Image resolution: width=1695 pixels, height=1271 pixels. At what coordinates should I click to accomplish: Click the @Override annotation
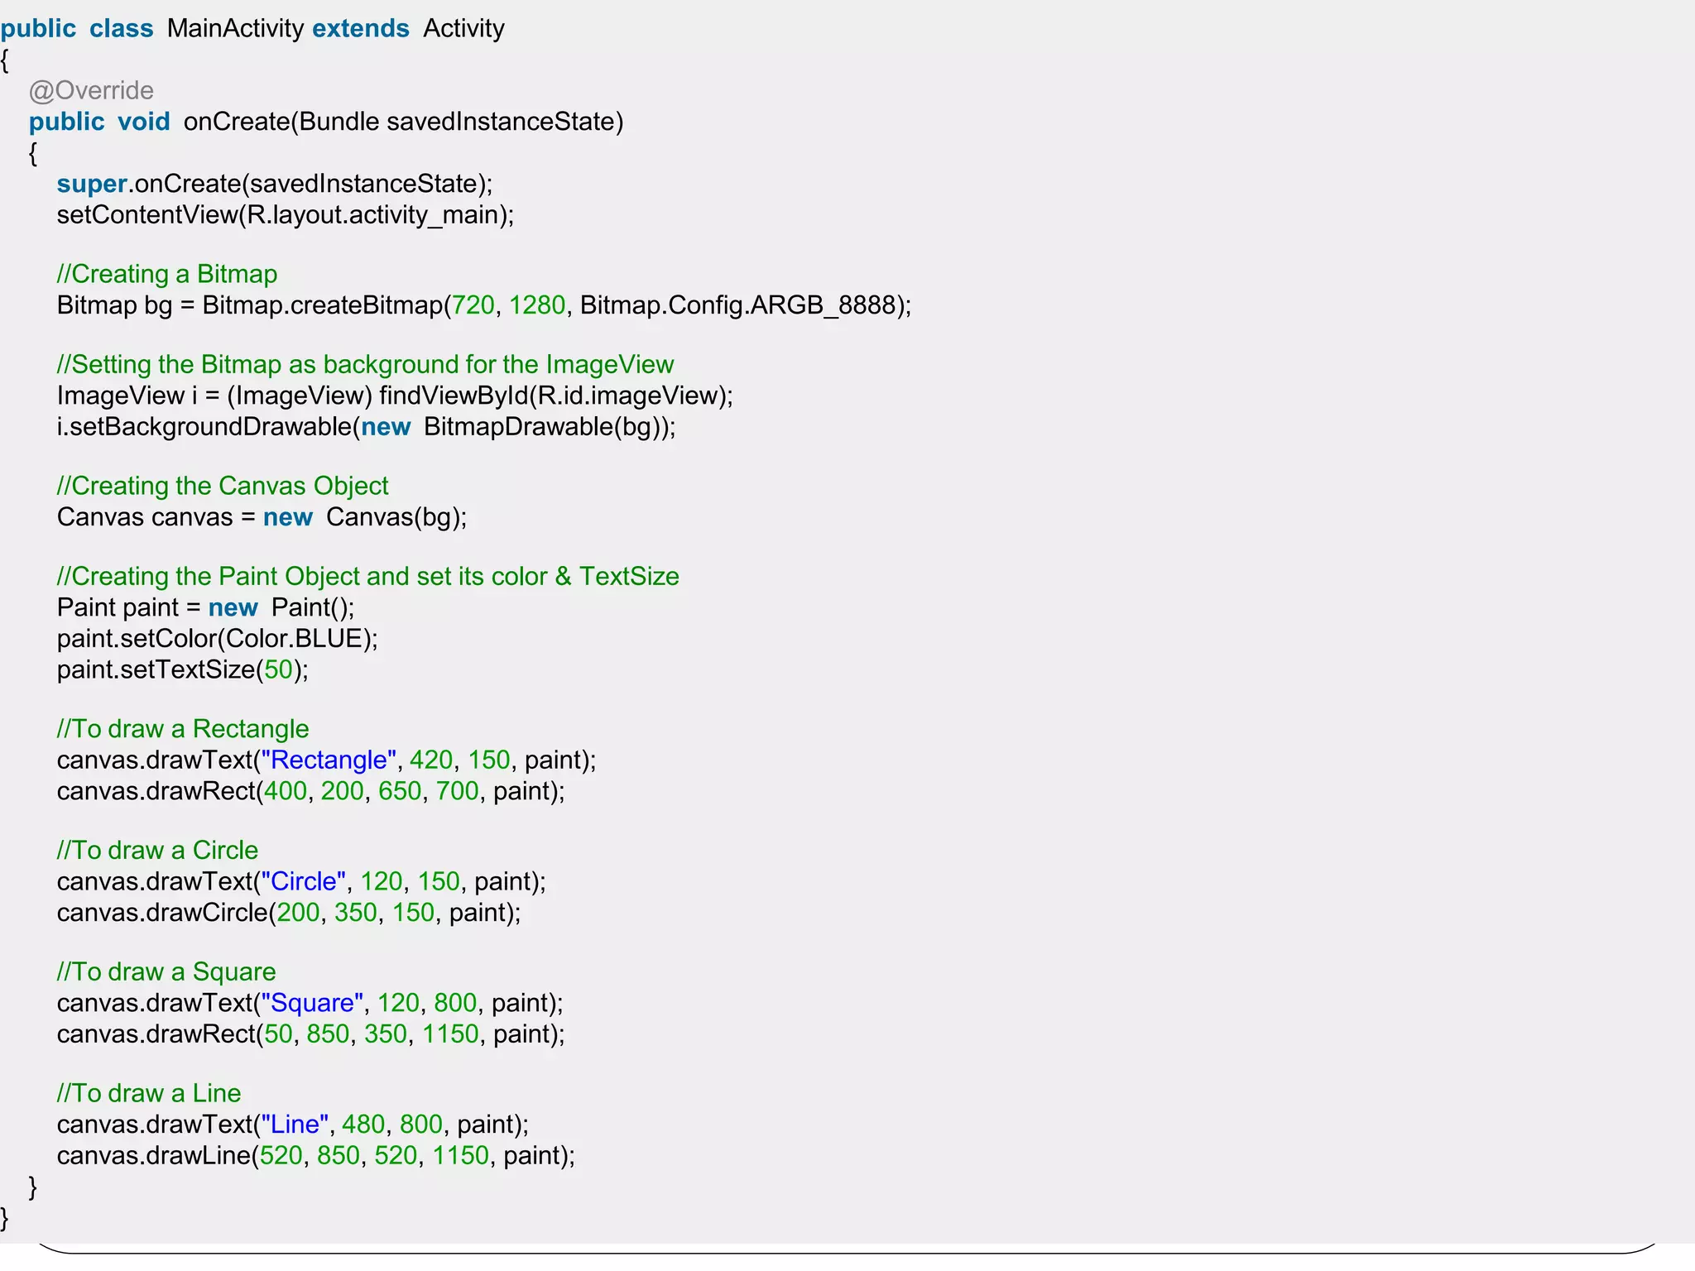tap(91, 90)
